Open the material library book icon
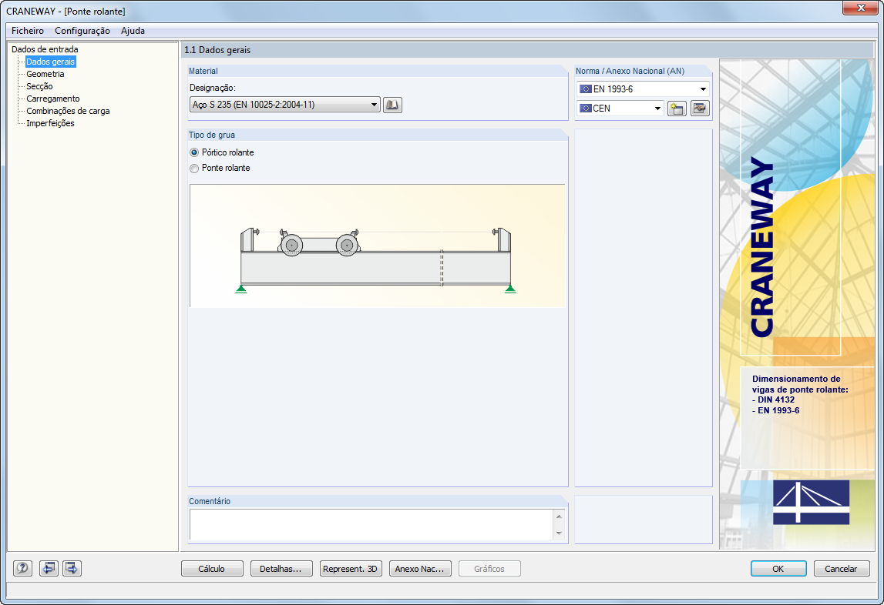 click(392, 105)
